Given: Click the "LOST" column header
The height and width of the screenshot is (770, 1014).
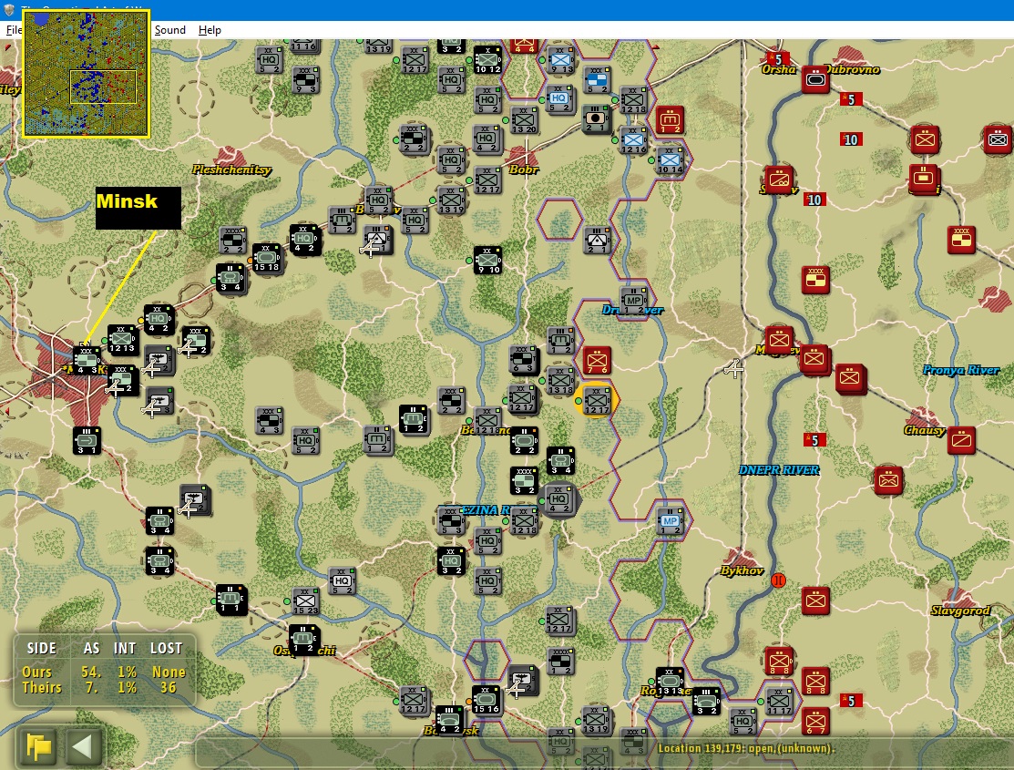Looking at the screenshot, I should [x=166, y=649].
